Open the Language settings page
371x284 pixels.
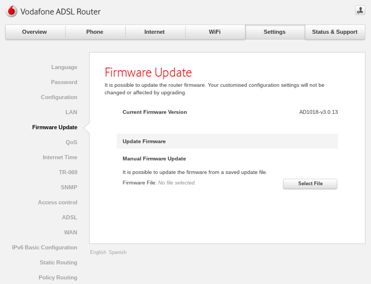coord(64,67)
